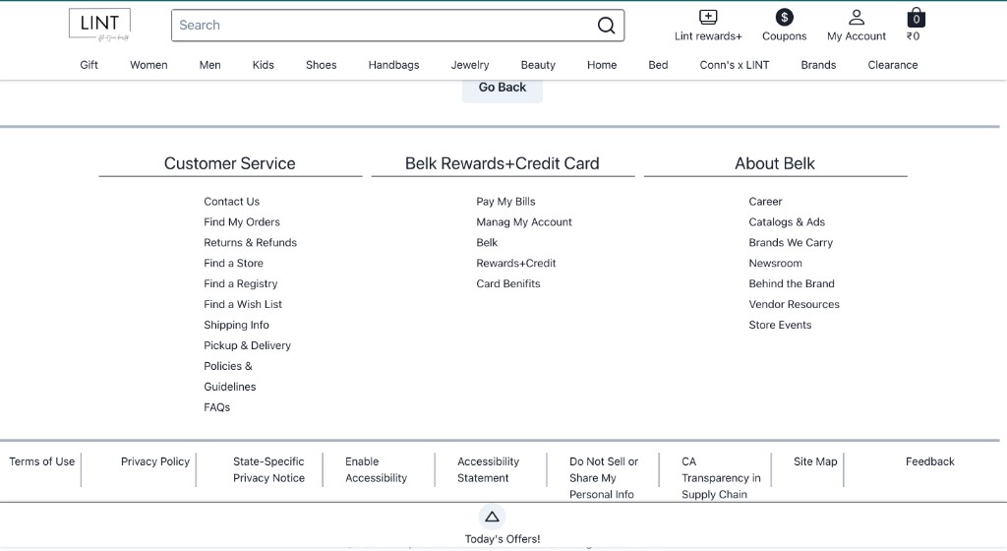
Task: Open the shopping bag cart icon
Action: pos(916,18)
